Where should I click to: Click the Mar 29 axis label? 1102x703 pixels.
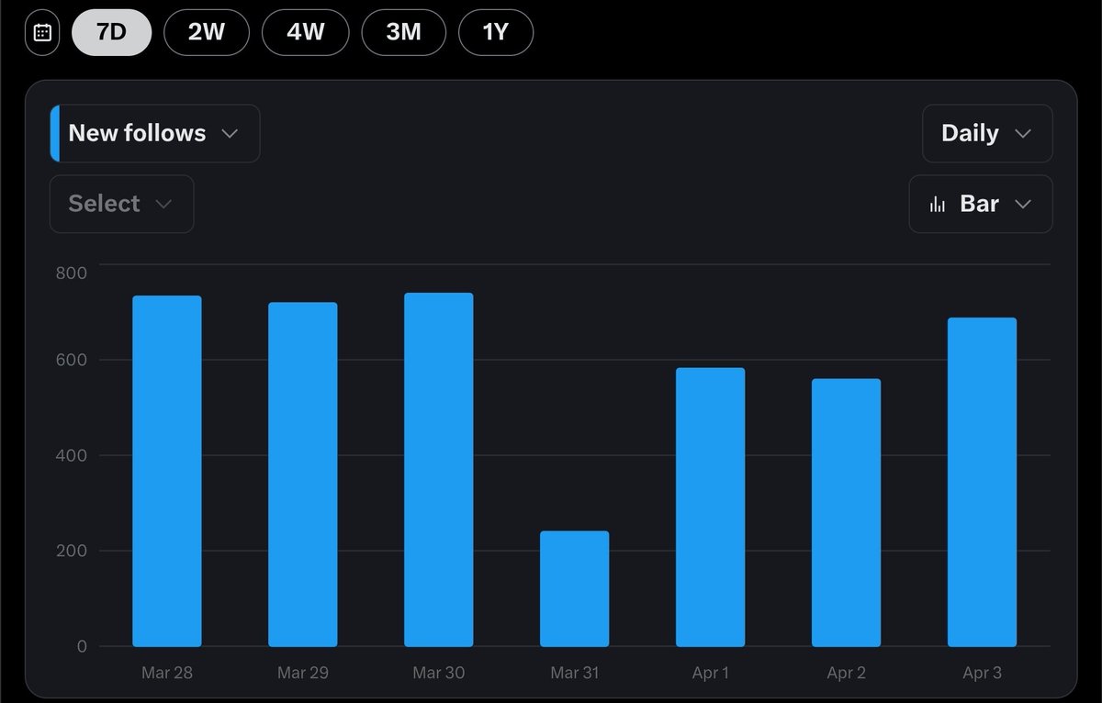pos(303,673)
